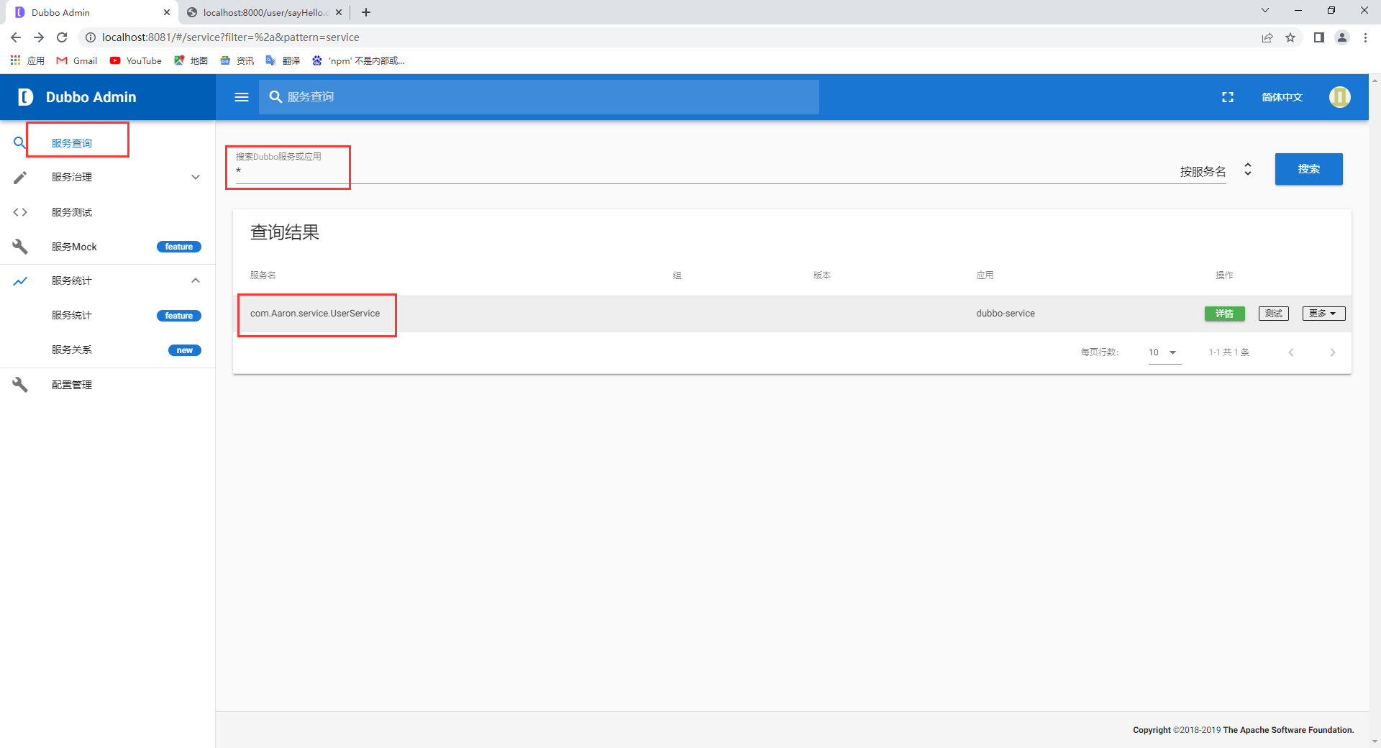Viewport: 1381px width, 748px height.
Task: Click the 应用 column header
Action: coord(985,275)
